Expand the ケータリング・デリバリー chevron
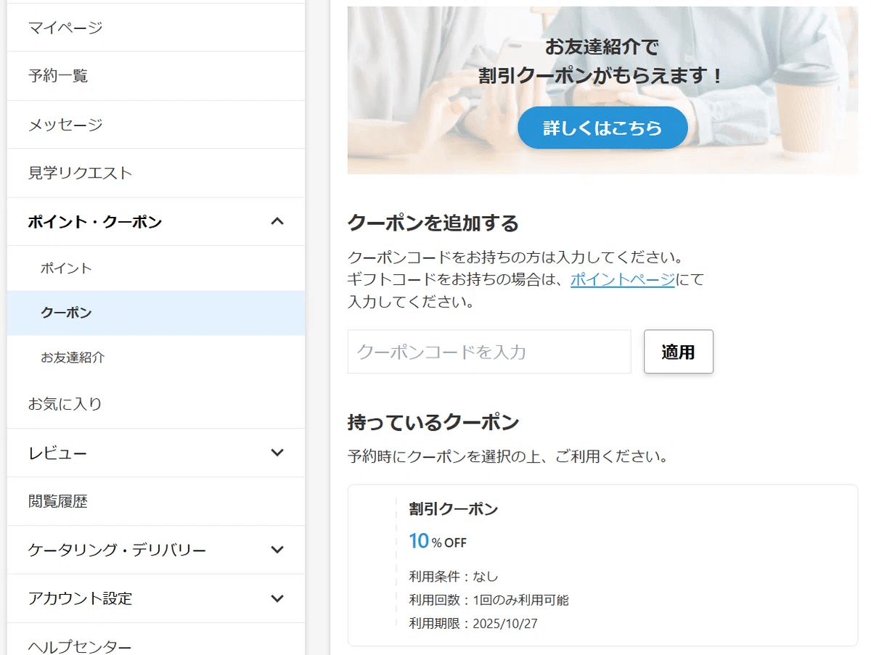The width and height of the screenshot is (871, 655). point(277,550)
